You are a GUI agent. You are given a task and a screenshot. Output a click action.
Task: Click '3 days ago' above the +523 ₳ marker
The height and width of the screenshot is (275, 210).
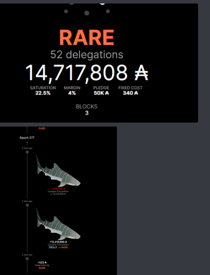coord(27,255)
